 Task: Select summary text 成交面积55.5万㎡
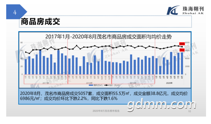click(113, 94)
